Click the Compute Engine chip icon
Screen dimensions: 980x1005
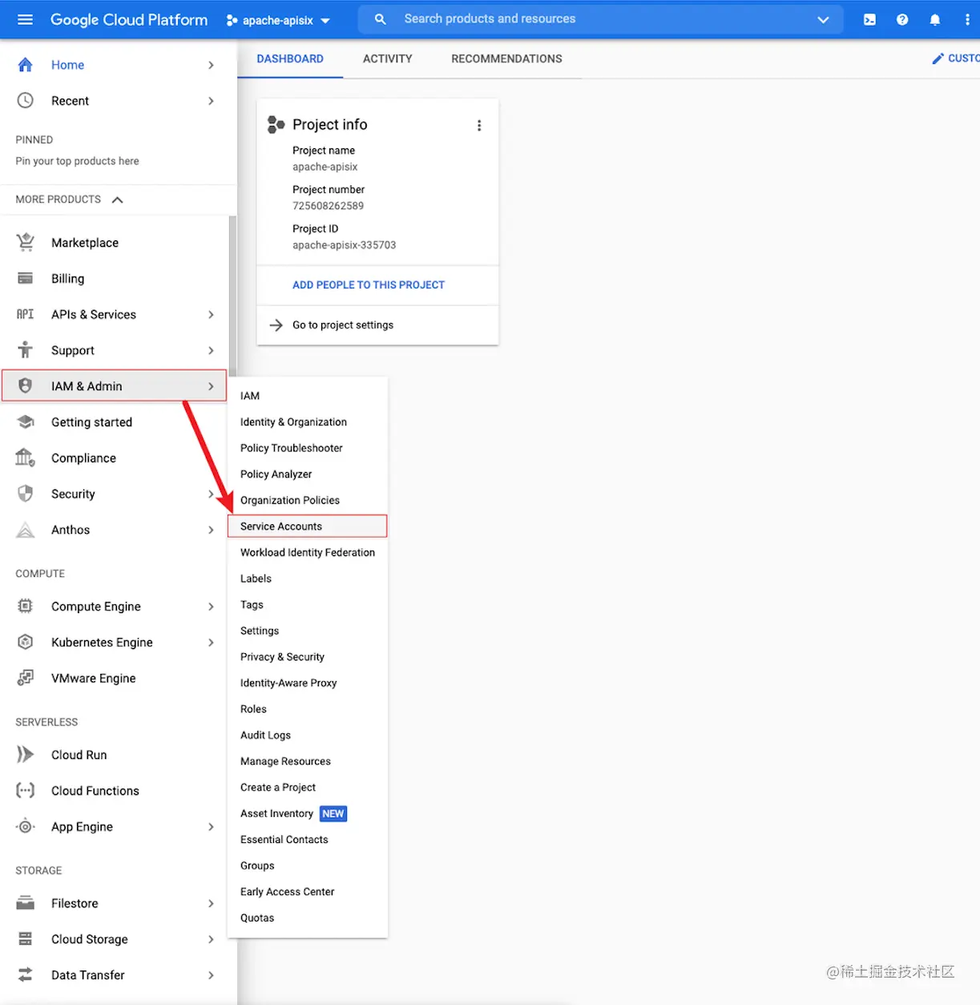point(26,606)
